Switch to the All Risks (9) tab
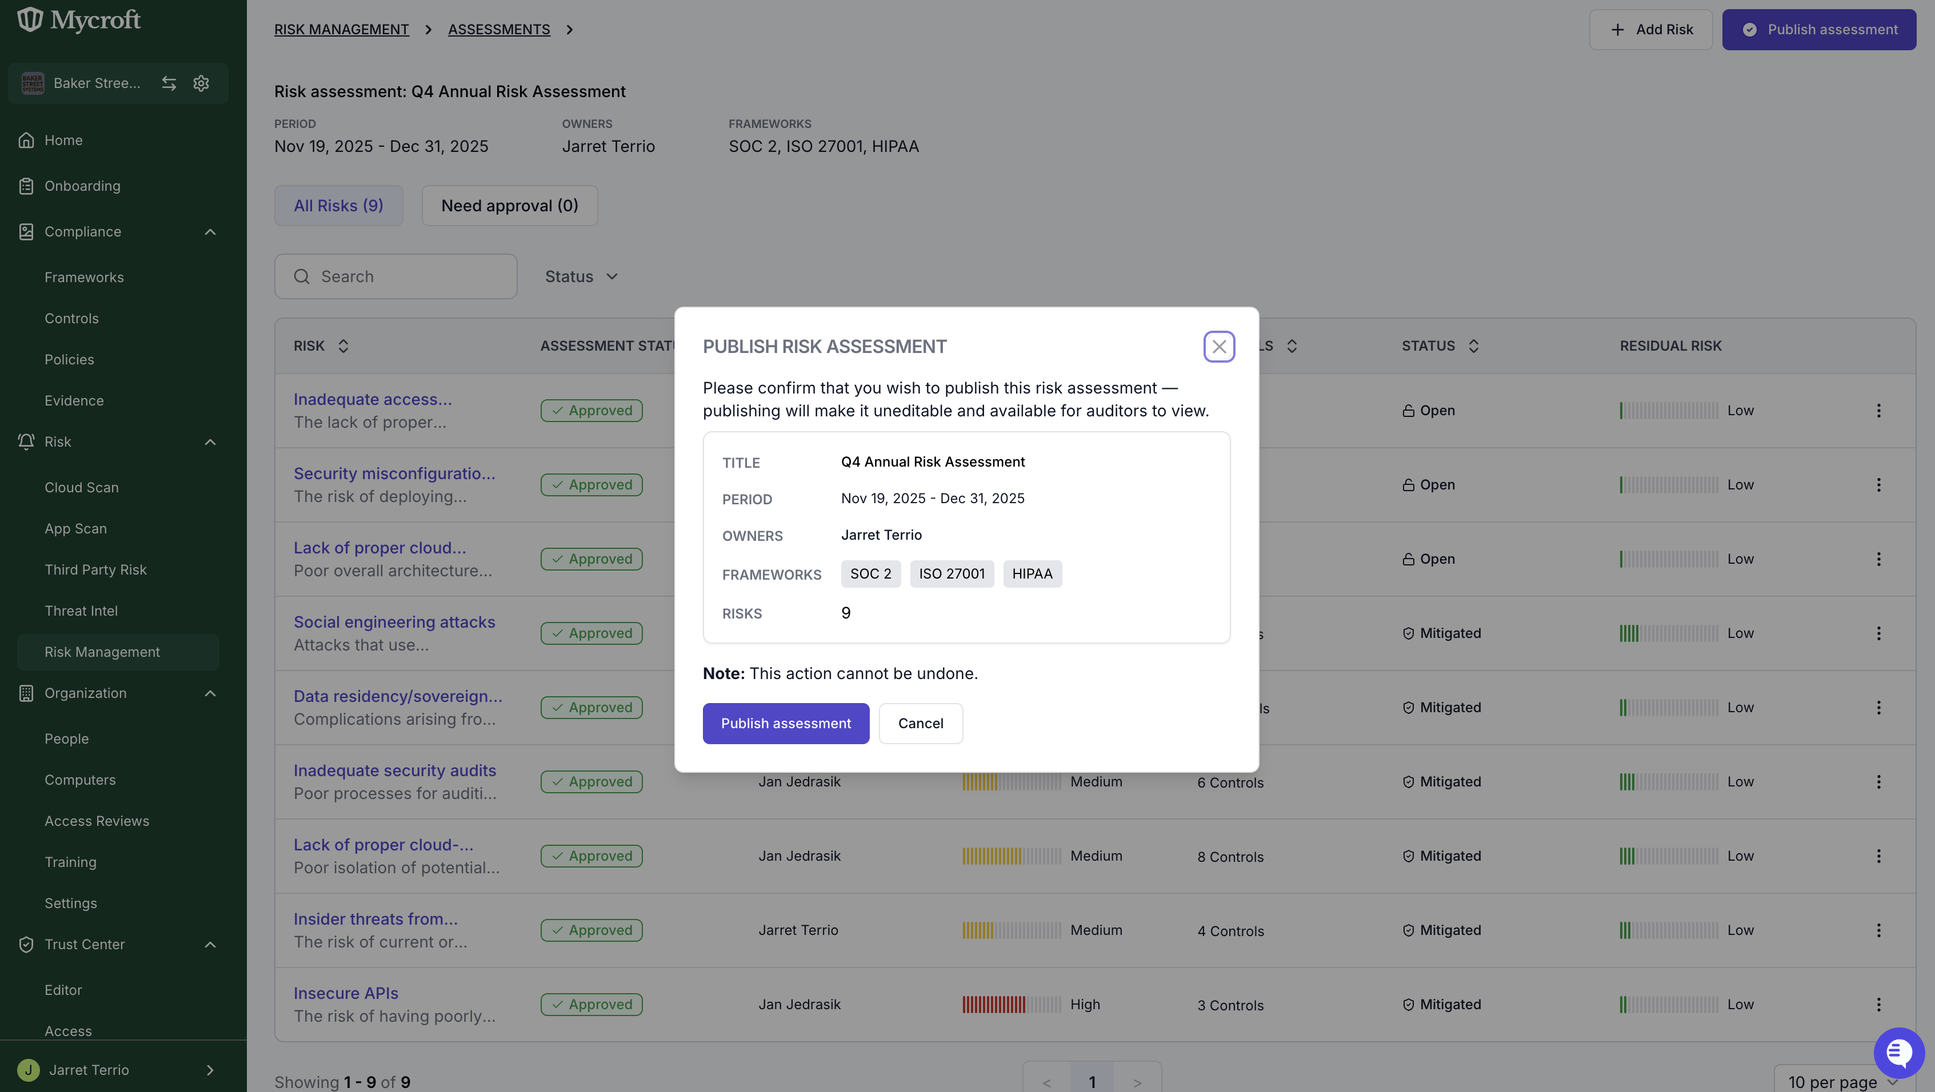Screen dimensions: 1935x1092 (338, 206)
